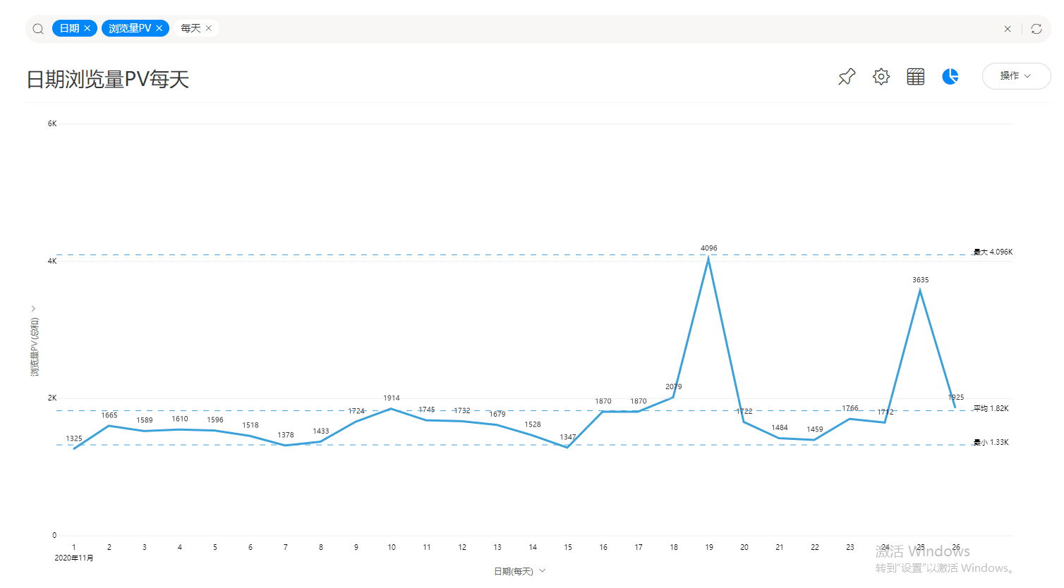1064x588 pixels.
Task: Click the 浏览量PV(总和) axis label
Action: pyautogui.click(x=35, y=347)
